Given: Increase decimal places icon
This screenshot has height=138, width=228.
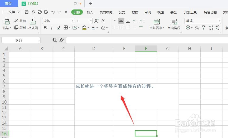Looking at the screenshot, I should [211, 28].
